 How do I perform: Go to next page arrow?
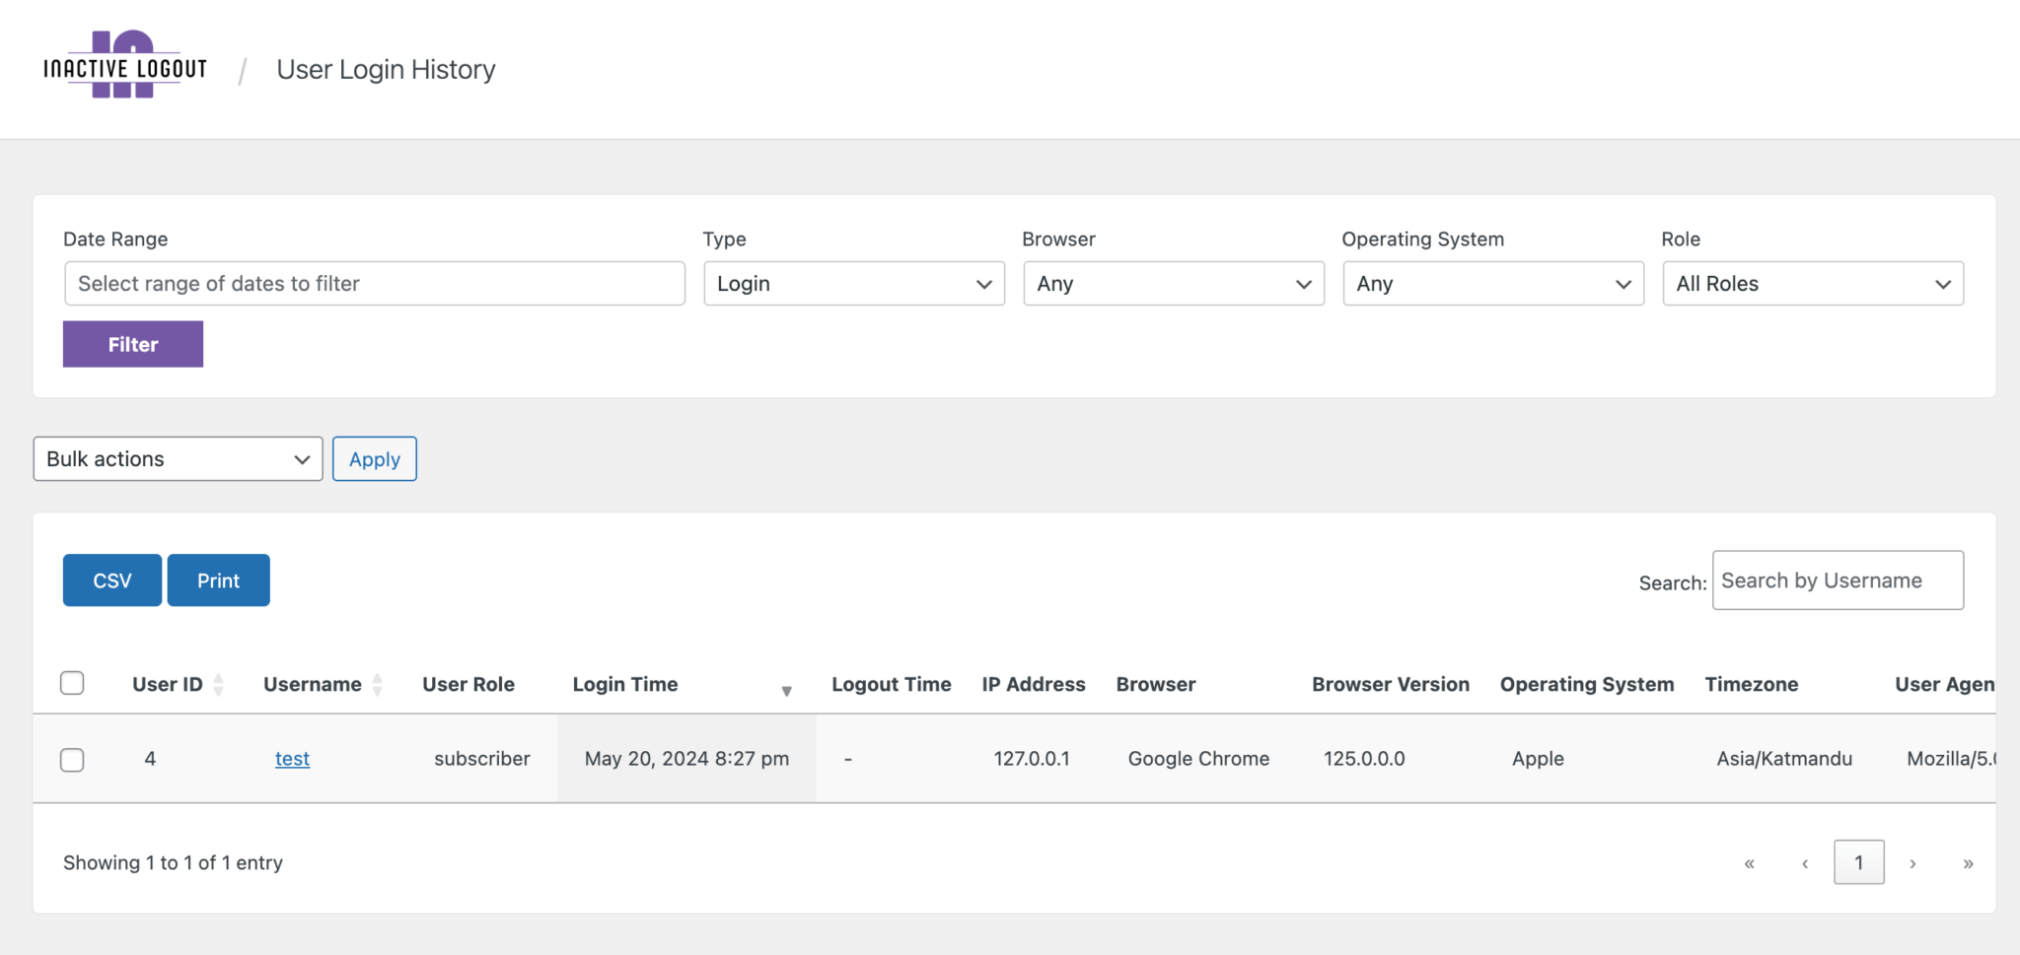tap(1912, 863)
